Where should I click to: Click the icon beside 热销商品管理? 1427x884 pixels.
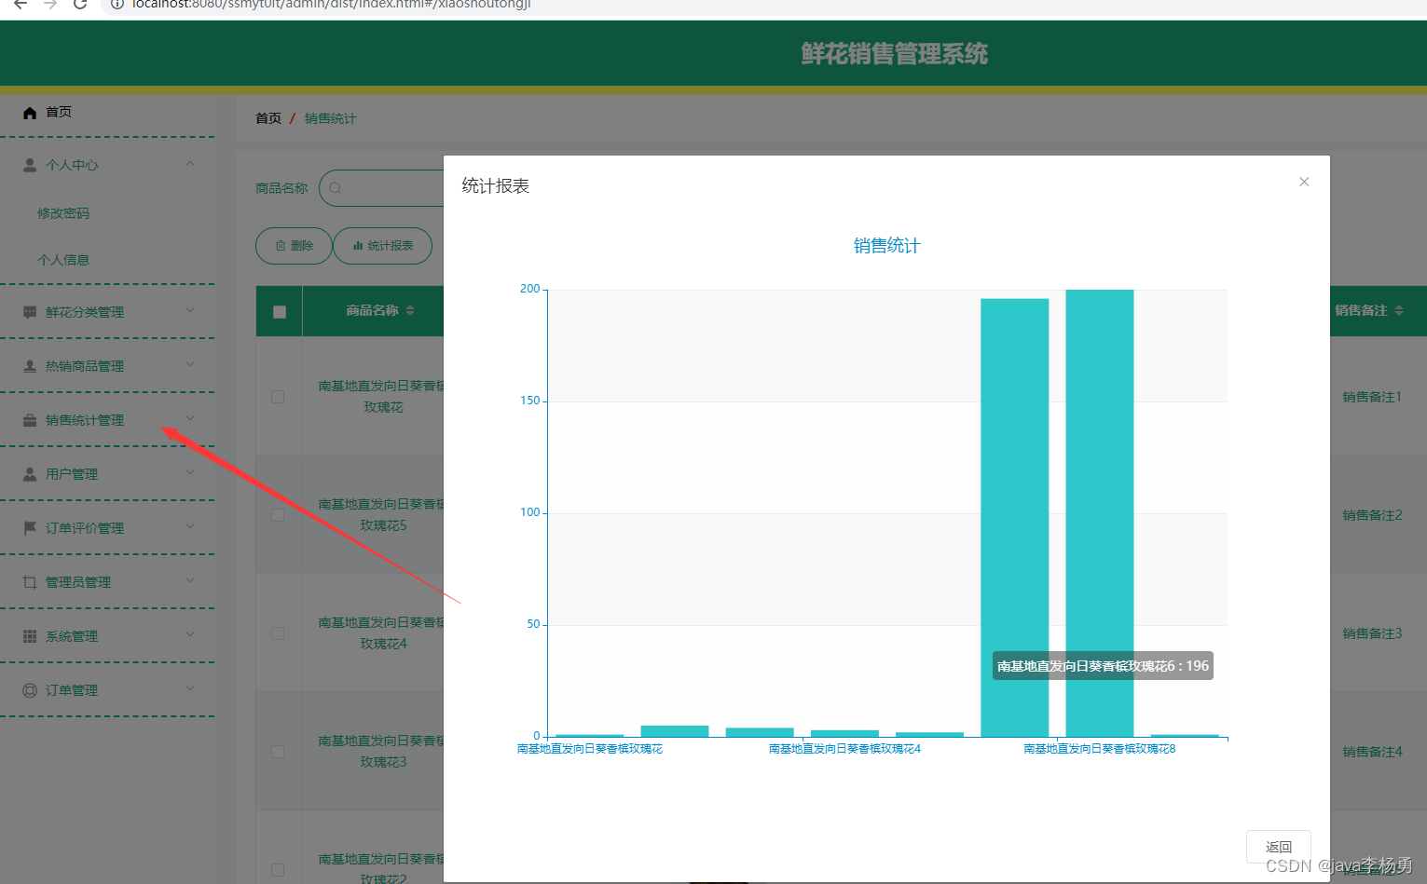tap(30, 366)
